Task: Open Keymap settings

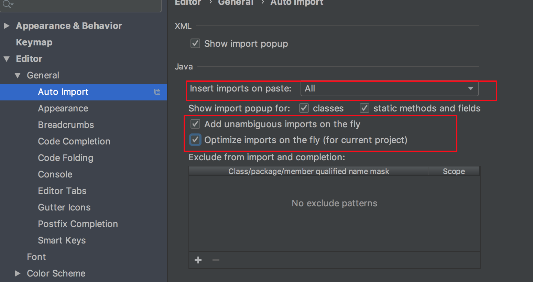Action: coord(34,42)
